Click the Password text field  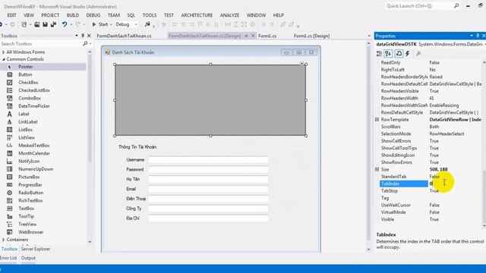point(208,170)
